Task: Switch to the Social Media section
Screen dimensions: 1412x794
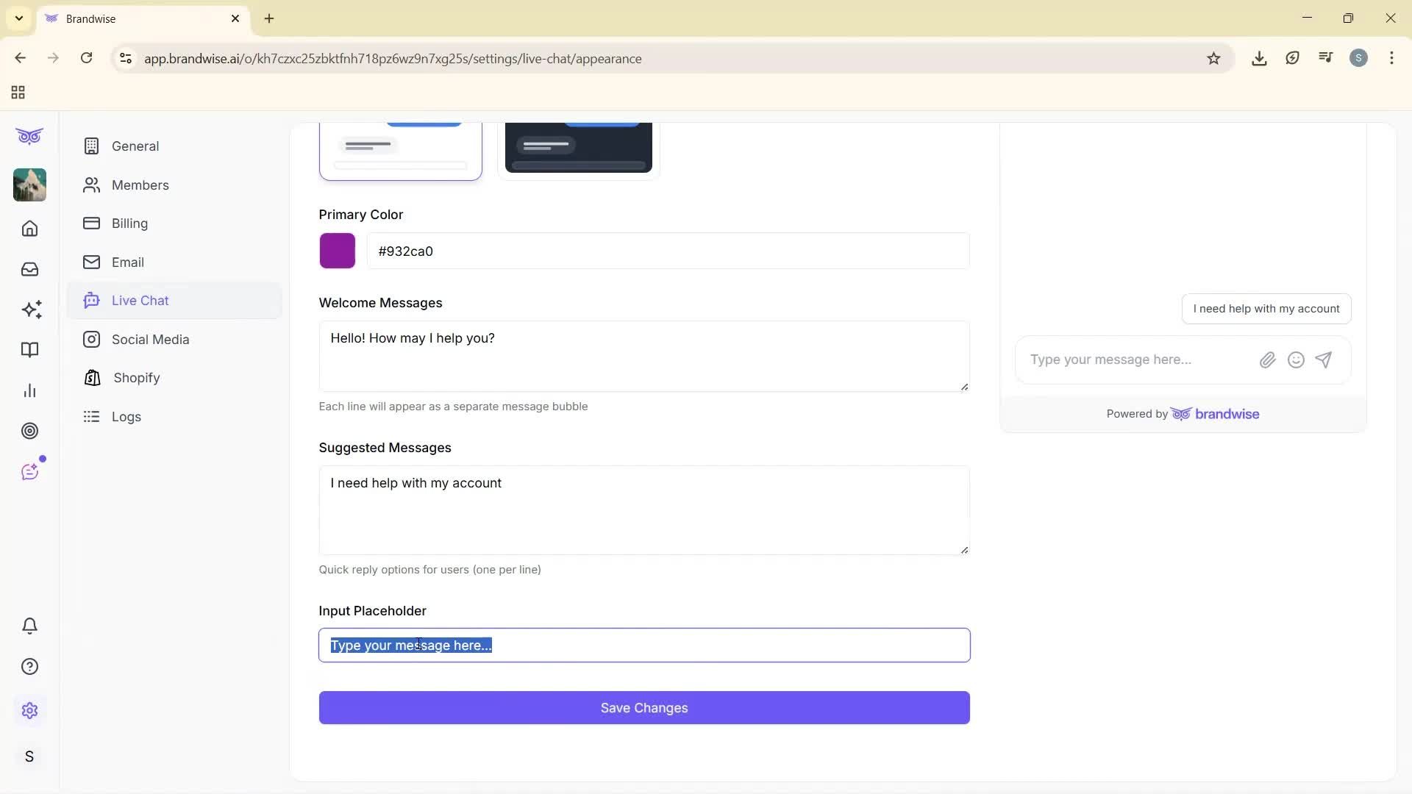Action: (151, 339)
